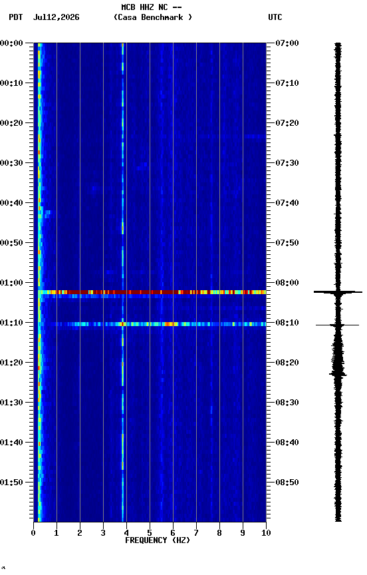Image resolution: width=367 pixels, height=575 pixels.
Task: Click the large seismogram spike near 08:02
Action: 338,292
